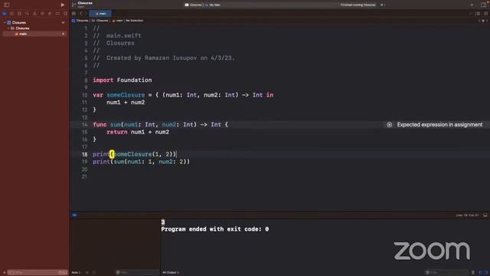The height and width of the screenshot is (276, 490).
Task: Open Auto variables view selector
Action: click(76, 273)
